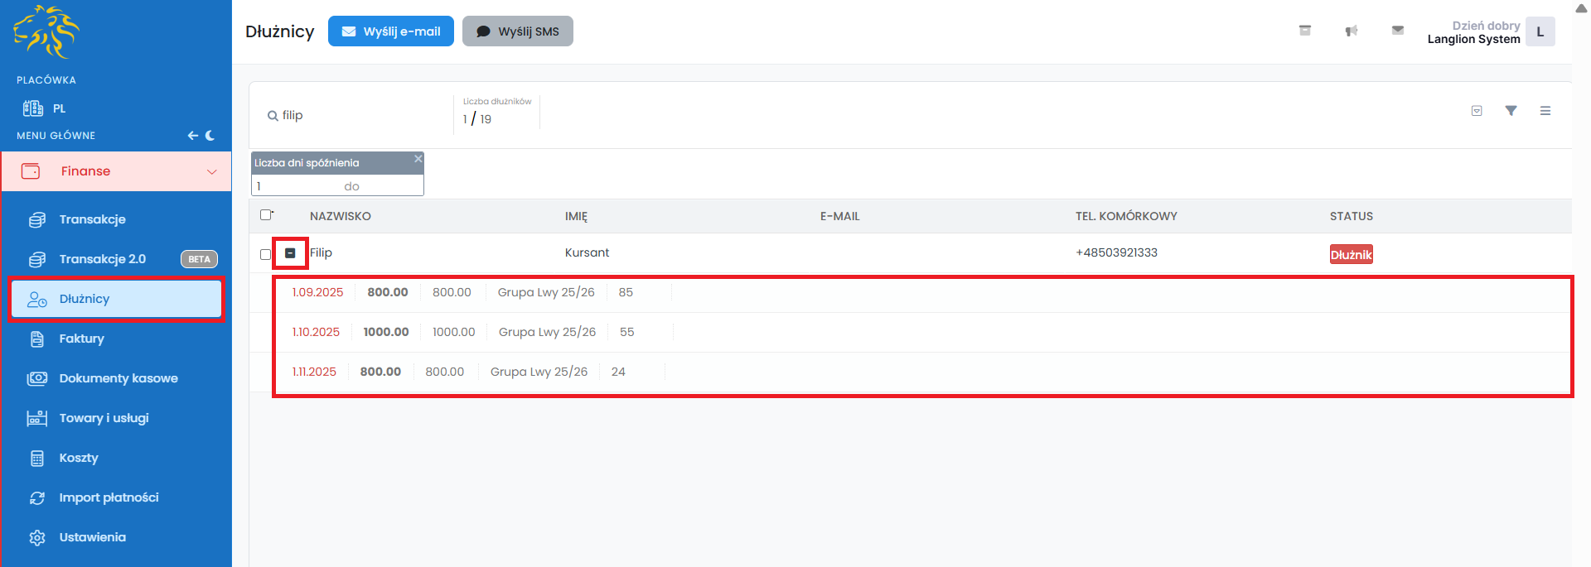Select all debtors with header checkbox
Screen dimensions: 1591x567
(266, 215)
